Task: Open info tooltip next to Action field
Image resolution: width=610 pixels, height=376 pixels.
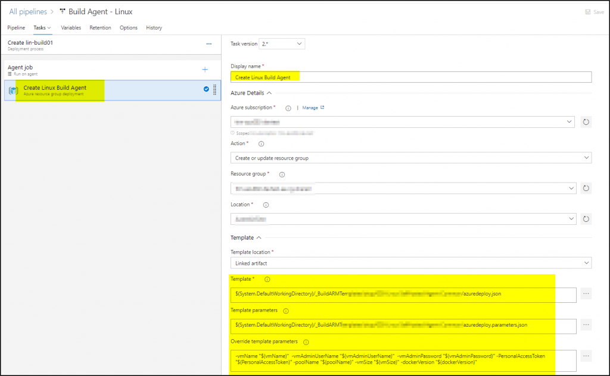Action: coord(260,143)
